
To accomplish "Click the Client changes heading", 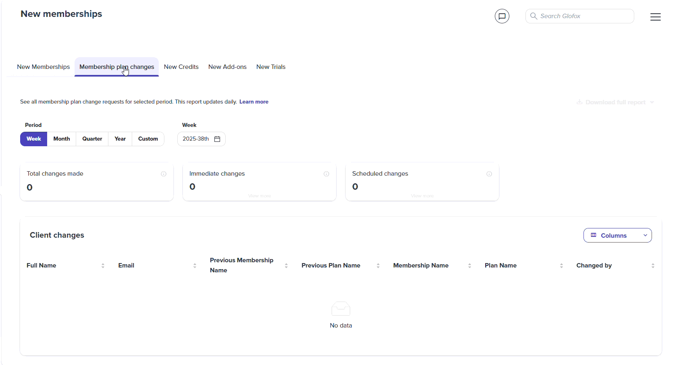I will (57, 235).
